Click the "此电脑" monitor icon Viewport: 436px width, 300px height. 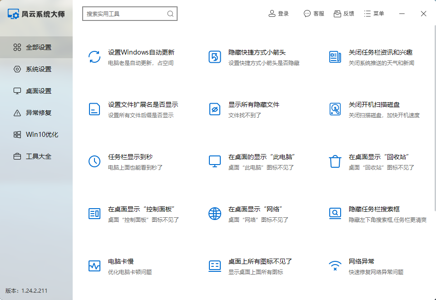click(215, 161)
